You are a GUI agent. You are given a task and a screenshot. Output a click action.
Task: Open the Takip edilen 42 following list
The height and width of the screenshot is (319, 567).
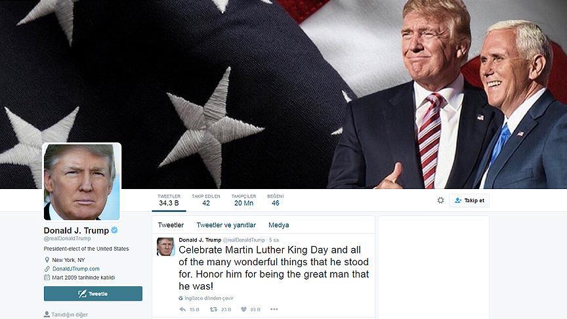[206, 200]
